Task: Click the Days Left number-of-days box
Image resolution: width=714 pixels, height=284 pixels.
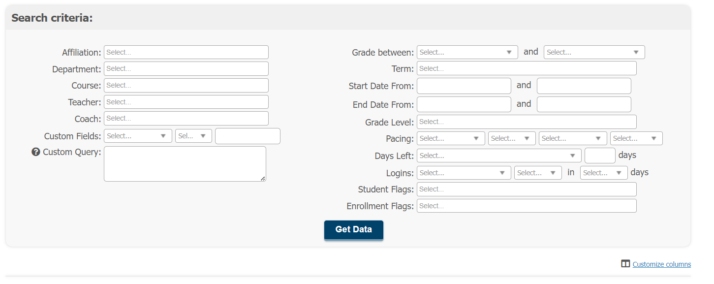Action: [600, 156]
